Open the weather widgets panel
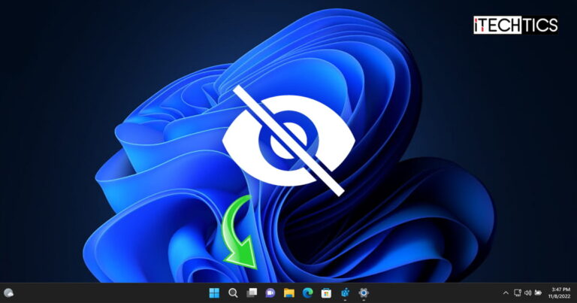 [9, 292]
